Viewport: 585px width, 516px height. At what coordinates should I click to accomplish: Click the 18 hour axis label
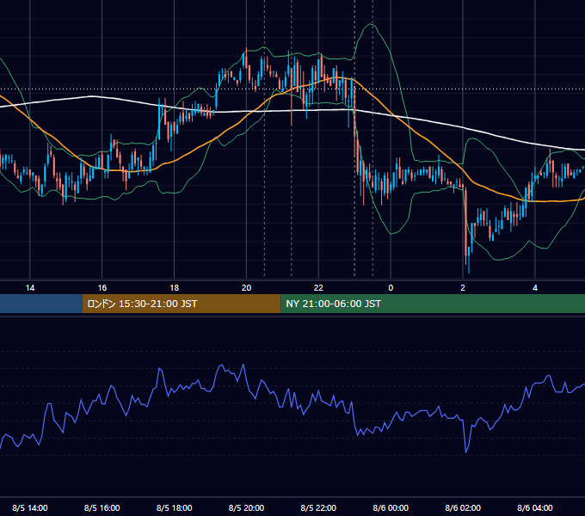175,288
